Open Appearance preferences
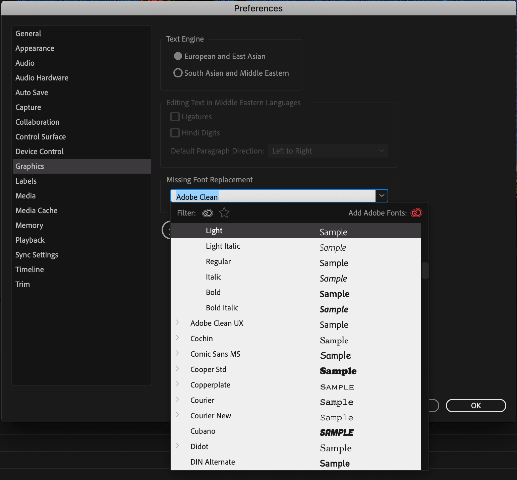Viewport: 517px width, 480px height. tap(82, 48)
